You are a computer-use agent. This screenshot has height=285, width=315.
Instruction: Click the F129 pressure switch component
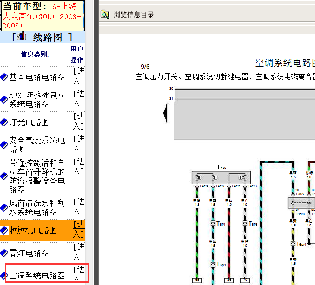[221, 177]
